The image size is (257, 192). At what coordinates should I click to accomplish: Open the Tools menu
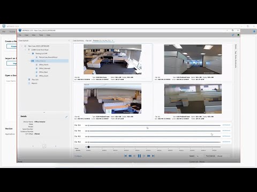click(x=41, y=35)
